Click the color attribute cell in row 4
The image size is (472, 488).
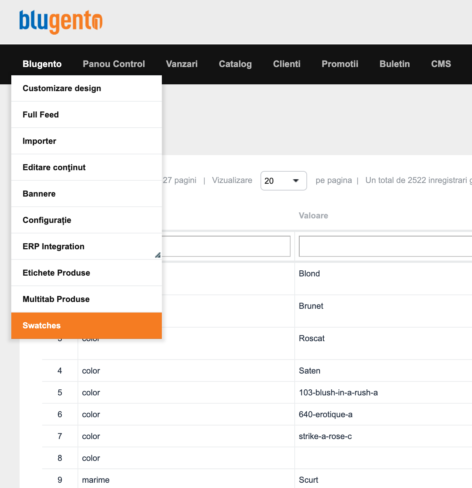[x=186, y=371]
